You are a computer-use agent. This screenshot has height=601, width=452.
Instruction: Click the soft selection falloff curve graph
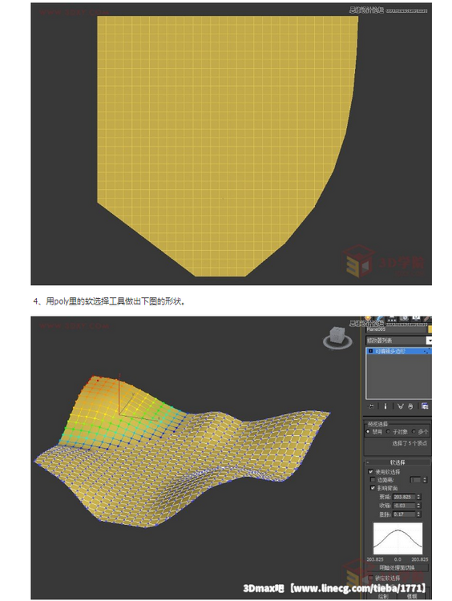pyautogui.click(x=398, y=538)
